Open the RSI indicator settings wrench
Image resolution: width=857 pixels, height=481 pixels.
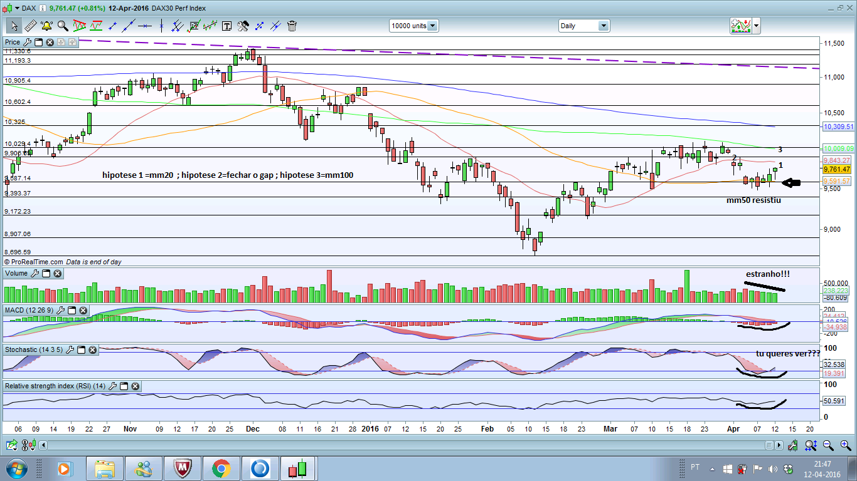coord(113,386)
